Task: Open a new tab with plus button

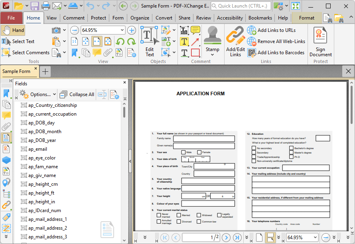Action: tap(45, 72)
